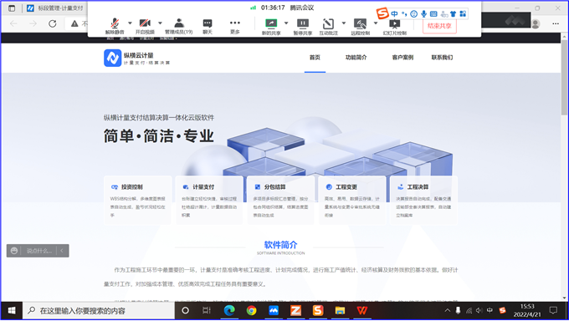Screen dimensions: 569x321
Task: Open the 投资控制 feature card
Action: (x=138, y=201)
